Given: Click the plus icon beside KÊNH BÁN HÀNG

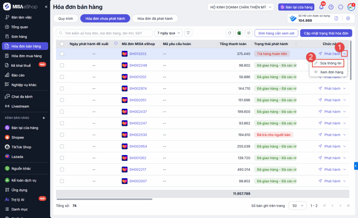Looking at the screenshot, I should click(x=44, y=118).
